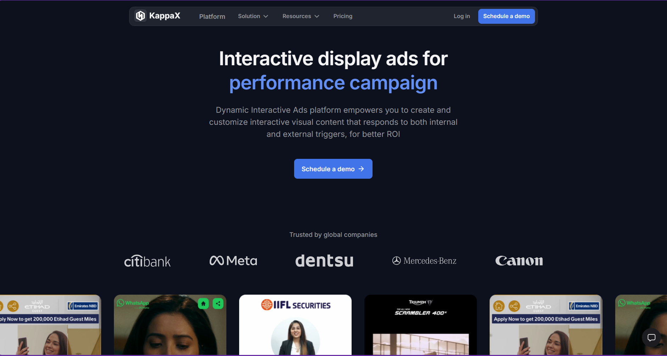Image resolution: width=667 pixels, height=356 pixels.
Task: Click the orange share icon on left Etihad ad
Action: (13, 306)
